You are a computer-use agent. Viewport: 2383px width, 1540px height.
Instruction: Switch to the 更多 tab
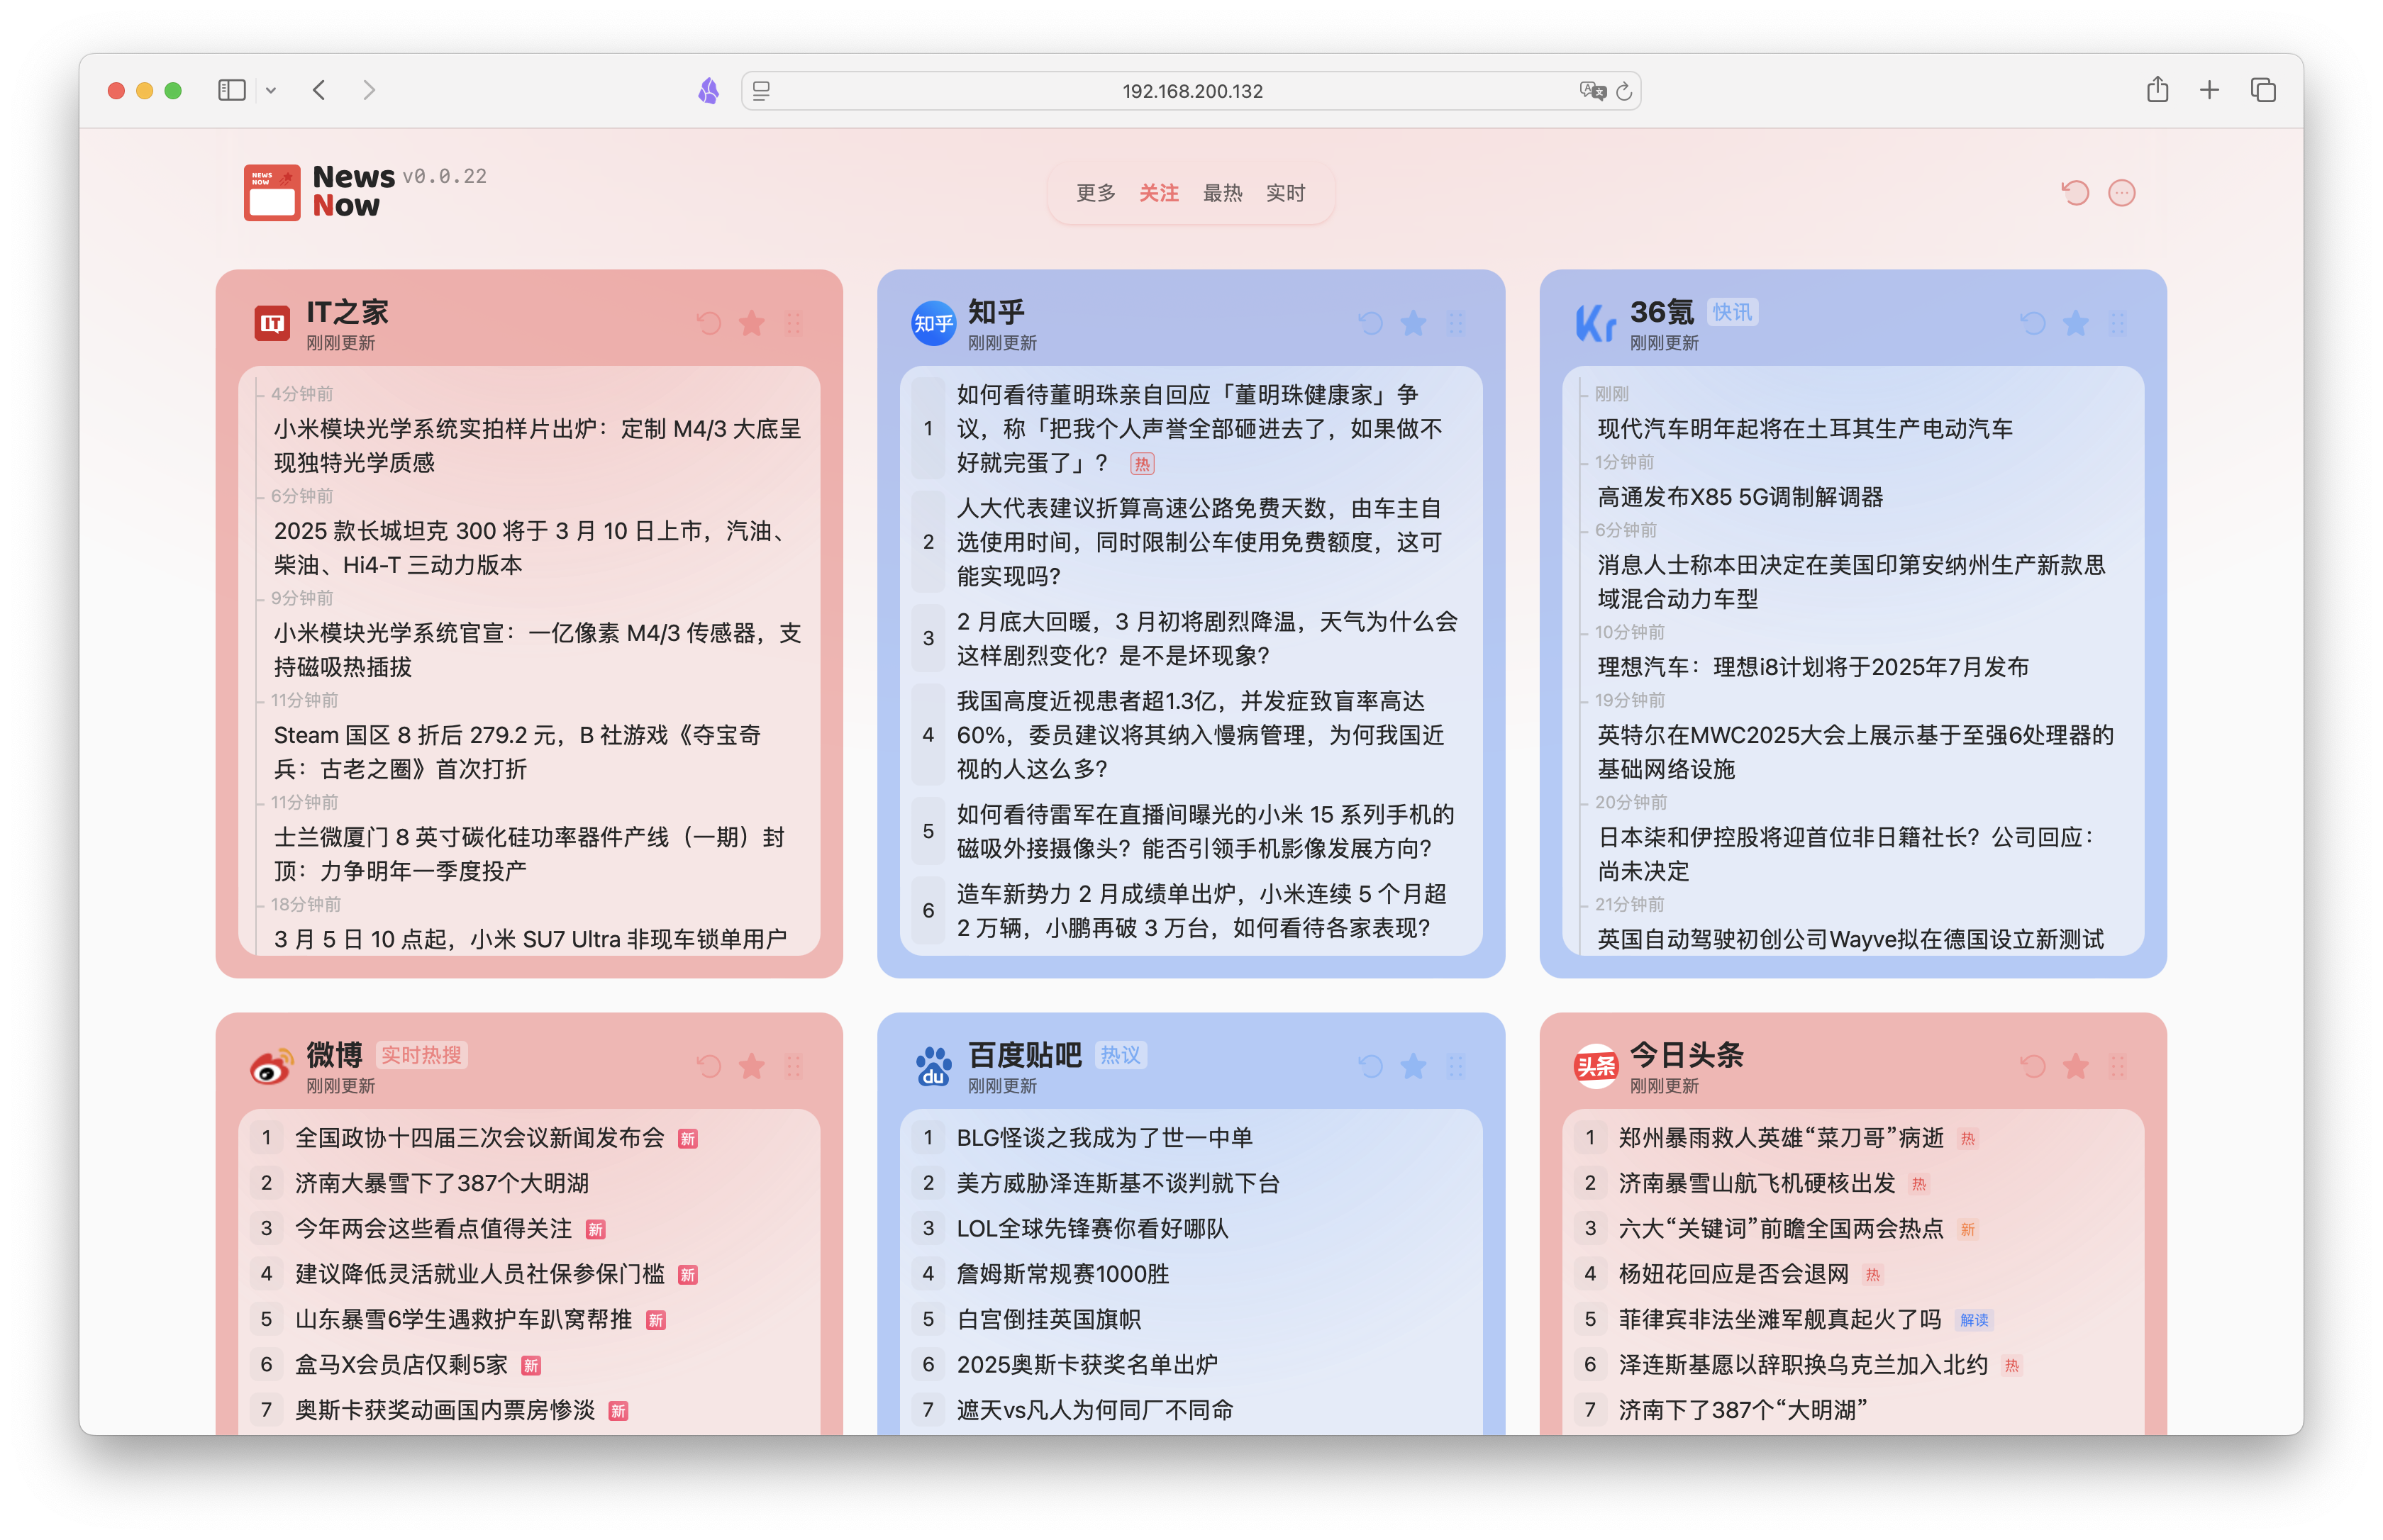click(1095, 193)
